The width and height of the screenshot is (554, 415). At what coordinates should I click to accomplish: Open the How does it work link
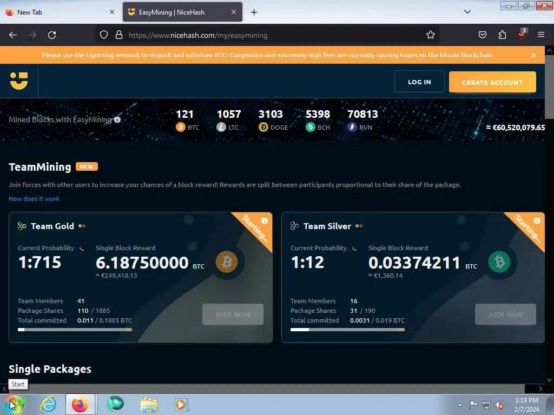click(x=34, y=199)
